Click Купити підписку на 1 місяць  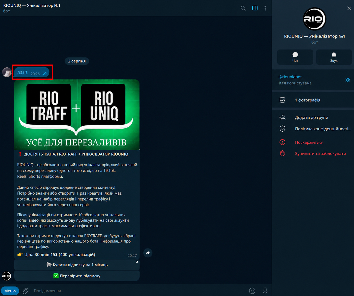point(77,265)
